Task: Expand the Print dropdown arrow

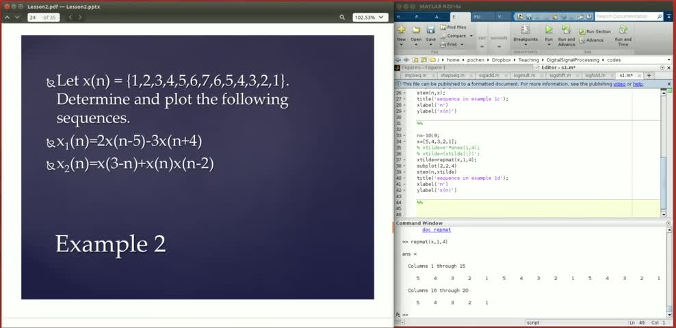Action: pyautogui.click(x=462, y=44)
